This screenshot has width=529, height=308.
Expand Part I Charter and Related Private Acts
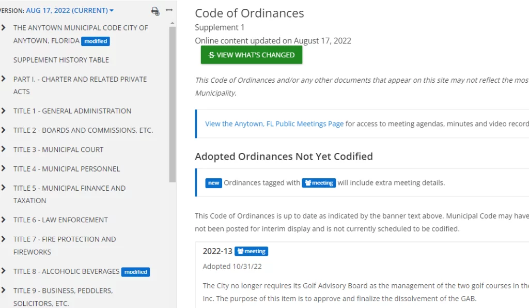(5, 79)
